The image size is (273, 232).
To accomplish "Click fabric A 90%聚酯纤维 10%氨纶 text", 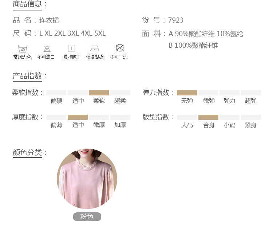I will 206,34.
